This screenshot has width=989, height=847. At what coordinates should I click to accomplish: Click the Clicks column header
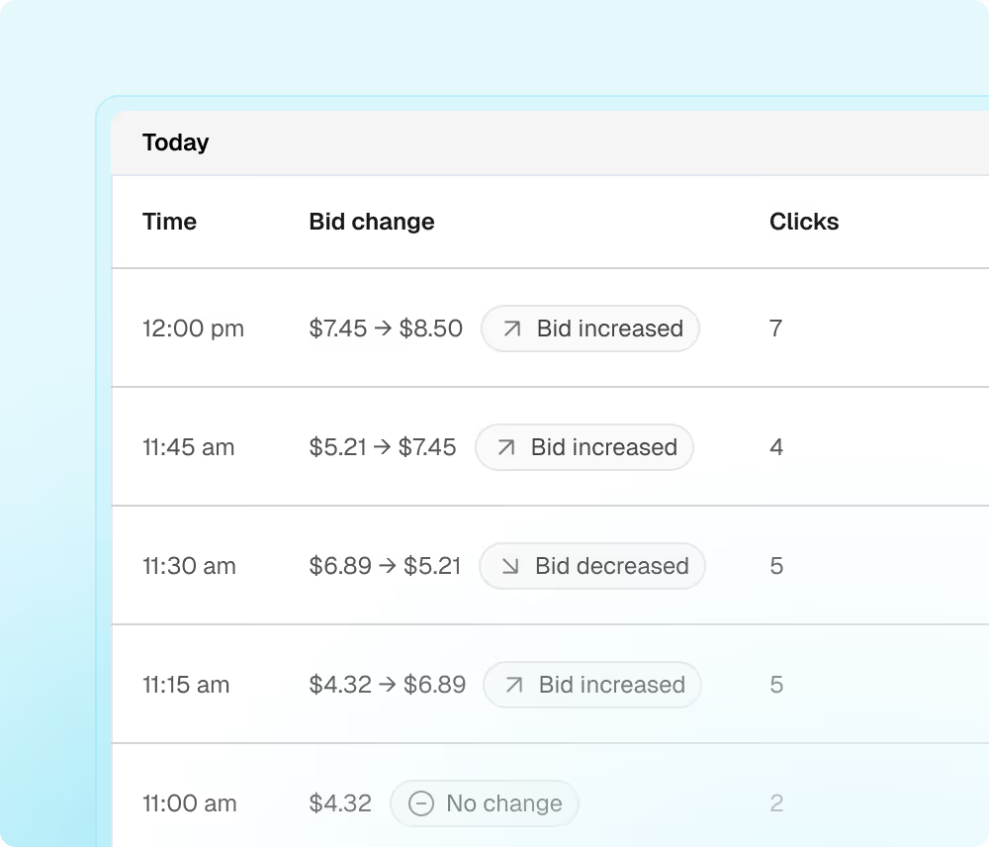pyautogui.click(x=804, y=222)
